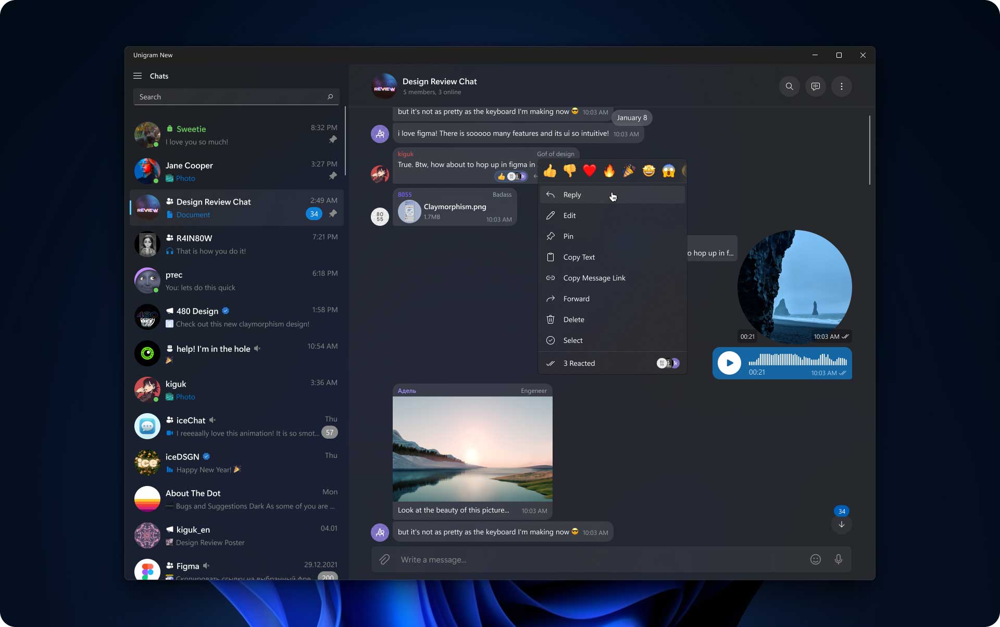Choose Forward in the context menu

[x=612, y=299]
